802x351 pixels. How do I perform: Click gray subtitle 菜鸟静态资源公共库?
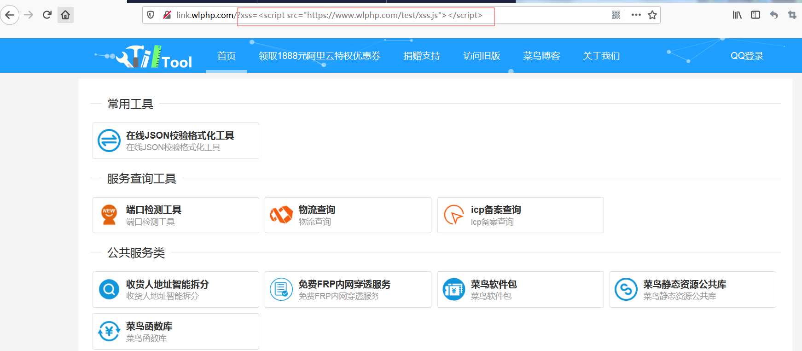(680, 296)
